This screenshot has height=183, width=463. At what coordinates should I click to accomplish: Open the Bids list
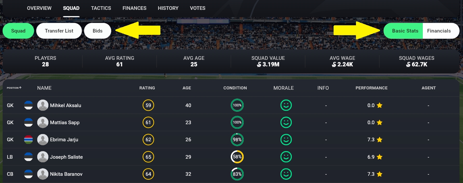[x=97, y=31]
